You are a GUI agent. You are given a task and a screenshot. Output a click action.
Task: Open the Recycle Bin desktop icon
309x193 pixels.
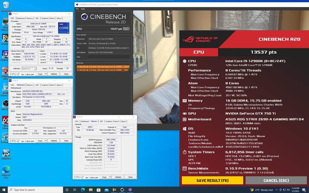[6, 6]
